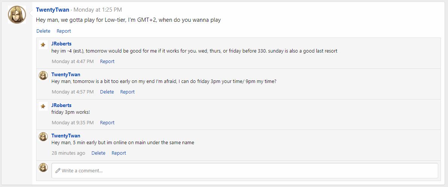This screenshot has width=448, height=187.
Task: Click the avatar beside the '5 min early' comment
Action: pos(43,137)
